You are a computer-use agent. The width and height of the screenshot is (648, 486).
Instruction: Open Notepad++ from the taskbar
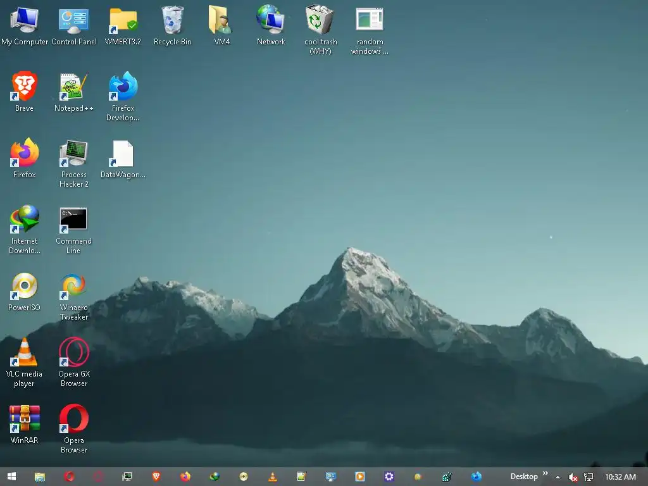301,477
